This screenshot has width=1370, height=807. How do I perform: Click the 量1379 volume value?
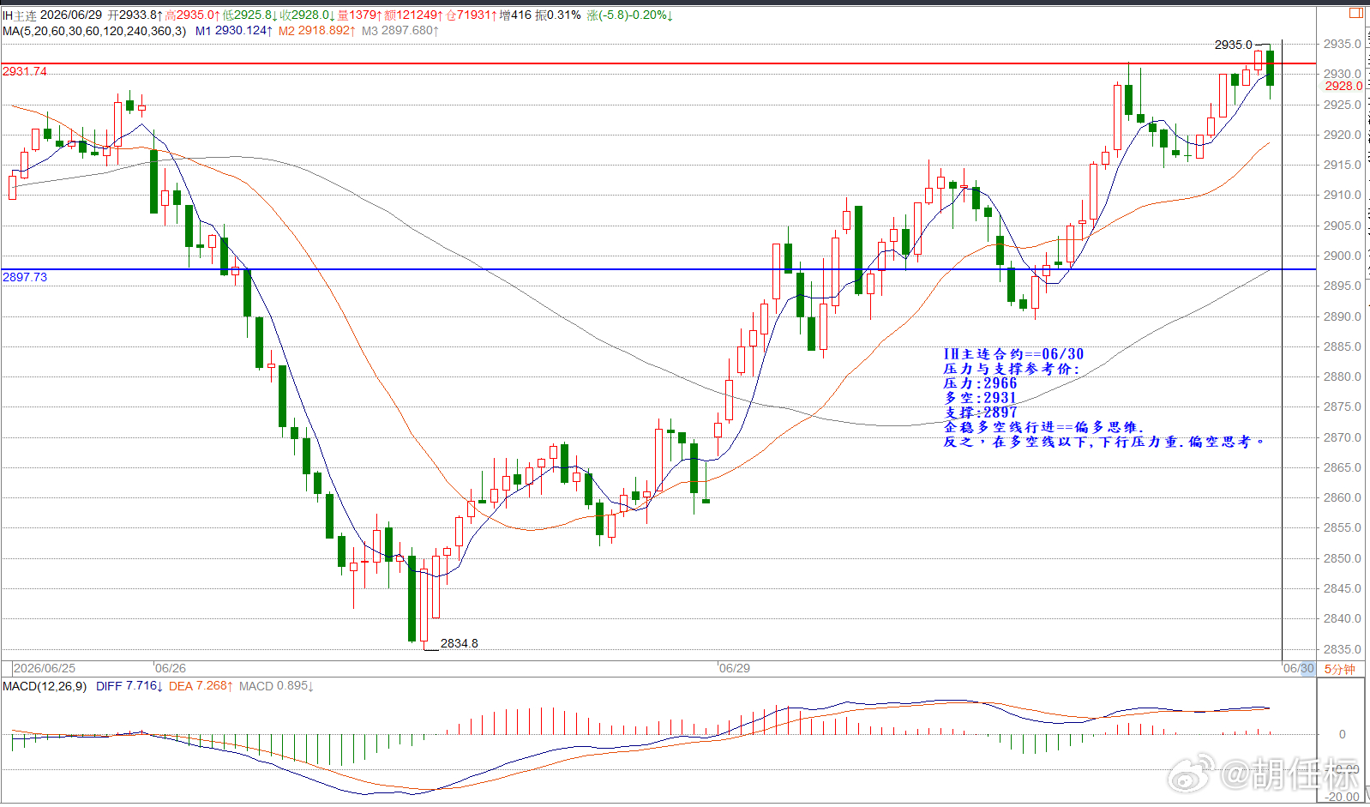click(359, 15)
